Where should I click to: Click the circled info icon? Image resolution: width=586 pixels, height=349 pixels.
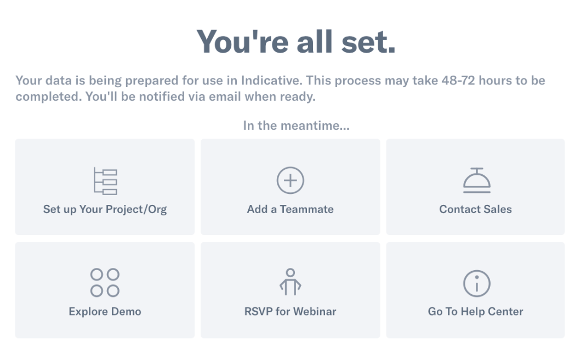point(476,284)
